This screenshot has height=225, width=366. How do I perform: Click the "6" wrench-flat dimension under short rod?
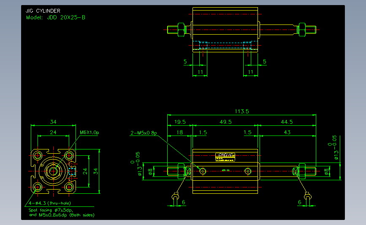184,202
